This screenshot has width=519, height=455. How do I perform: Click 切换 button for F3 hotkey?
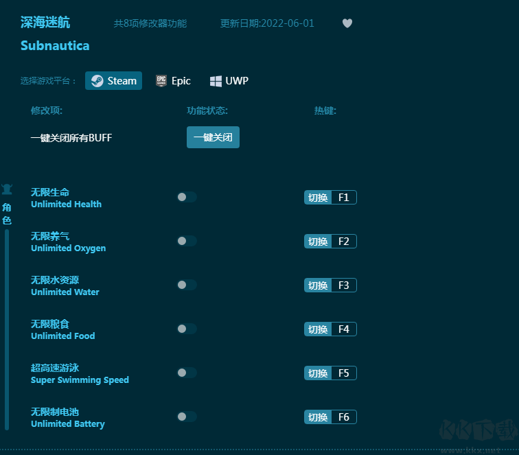click(x=318, y=285)
